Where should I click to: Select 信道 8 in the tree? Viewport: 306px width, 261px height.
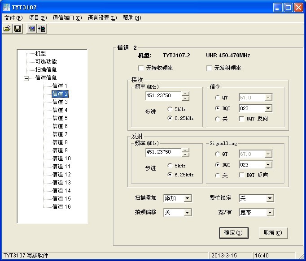60,142
